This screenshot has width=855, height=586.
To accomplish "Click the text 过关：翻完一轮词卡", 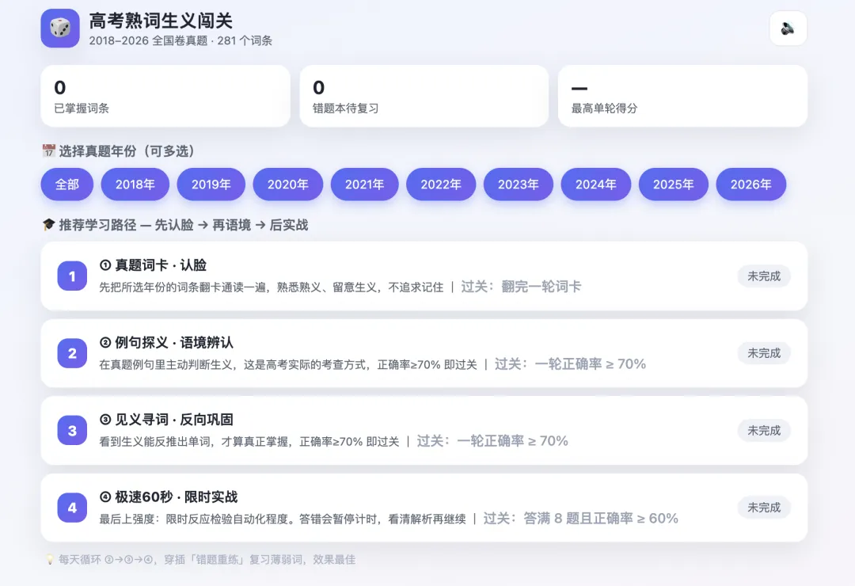I will click(x=521, y=287).
